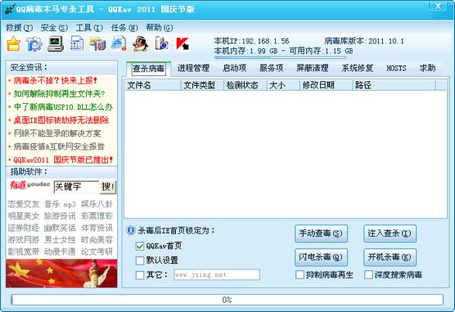The image size is (455, 312).
Task: Click the 游戏网游 search link
Action: click(23, 240)
